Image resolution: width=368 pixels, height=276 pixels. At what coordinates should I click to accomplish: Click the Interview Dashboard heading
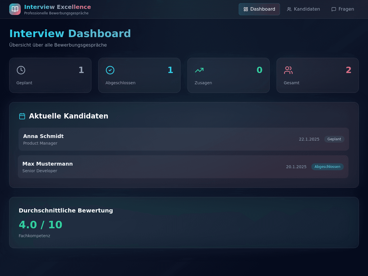[x=70, y=33]
